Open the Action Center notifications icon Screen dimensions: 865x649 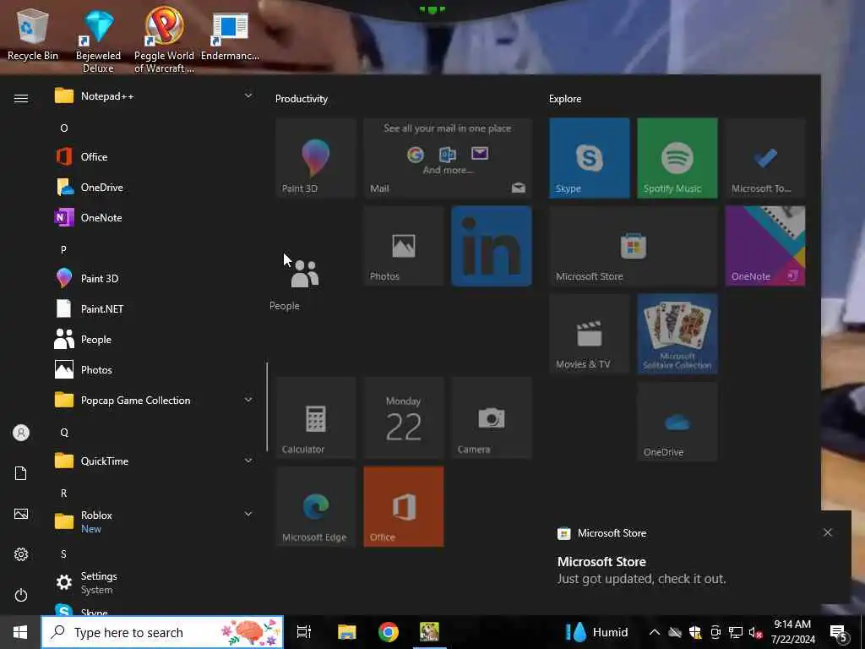(839, 632)
